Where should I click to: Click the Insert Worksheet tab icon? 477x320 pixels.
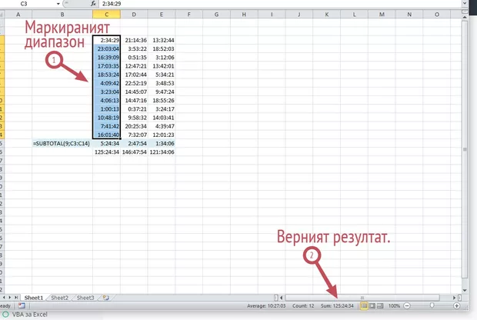point(106,298)
